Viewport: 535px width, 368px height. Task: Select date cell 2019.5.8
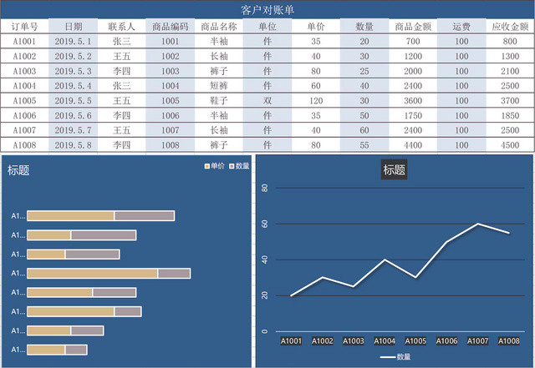pos(74,145)
